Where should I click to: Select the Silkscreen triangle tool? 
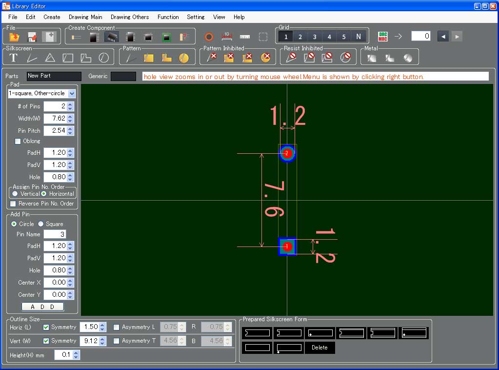(x=50, y=58)
